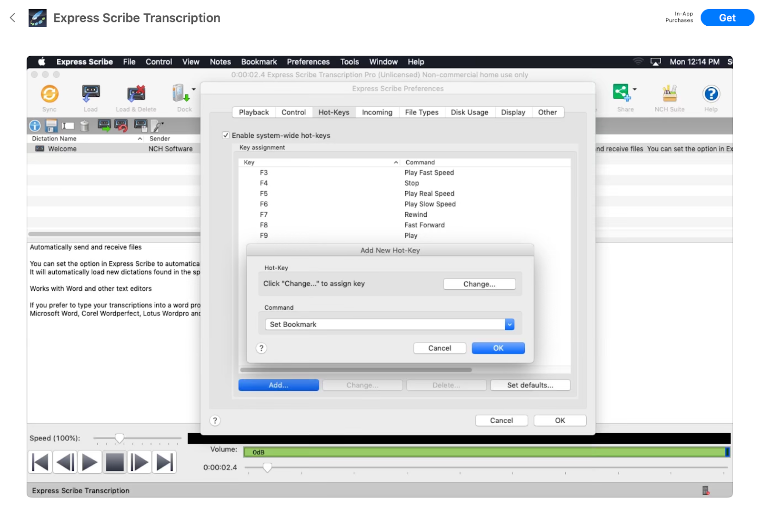Click the blue Help question-mark toolbar icon
The height and width of the screenshot is (509, 762).
(711, 94)
